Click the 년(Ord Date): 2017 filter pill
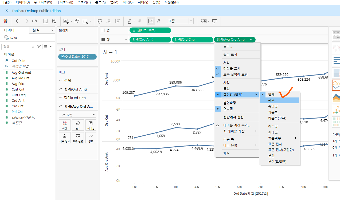The image size is (340, 200). 77,57
